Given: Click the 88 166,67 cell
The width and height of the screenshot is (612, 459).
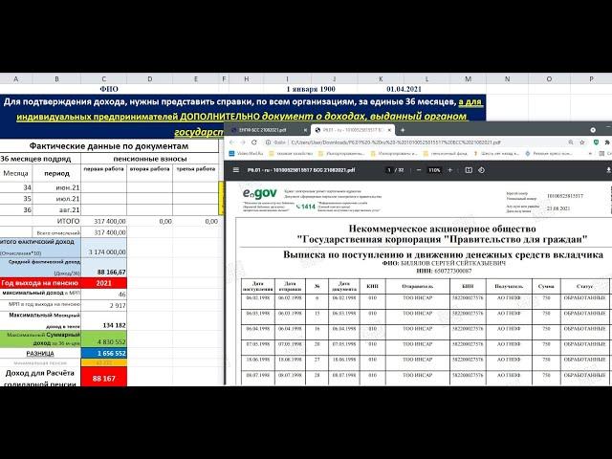Looking at the screenshot, I should 104,268.
